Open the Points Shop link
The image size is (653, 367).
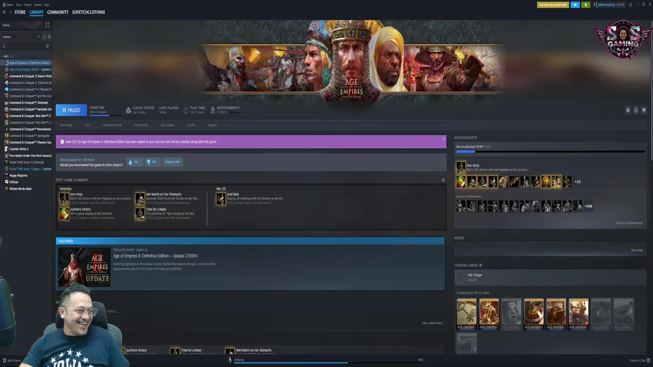point(141,125)
